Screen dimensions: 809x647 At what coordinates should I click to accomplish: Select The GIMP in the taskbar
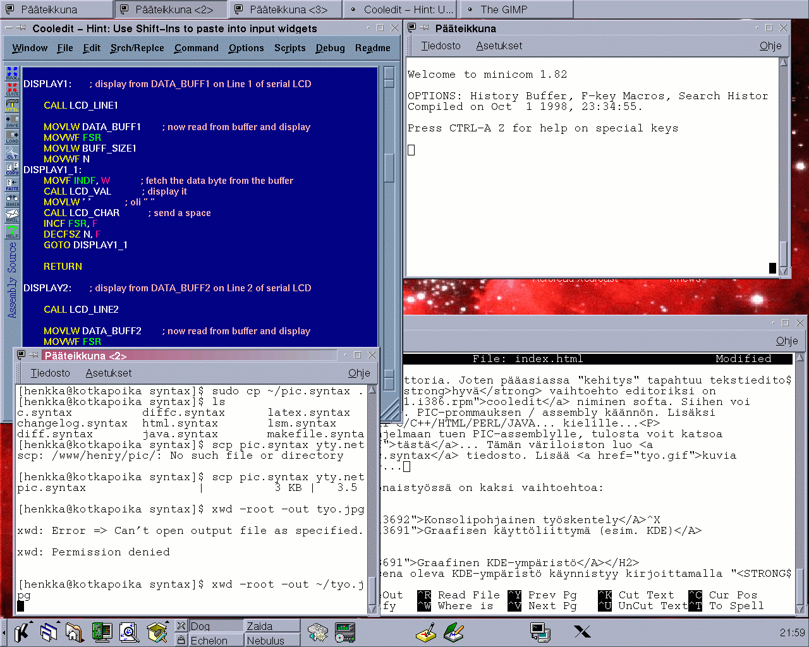516,9
